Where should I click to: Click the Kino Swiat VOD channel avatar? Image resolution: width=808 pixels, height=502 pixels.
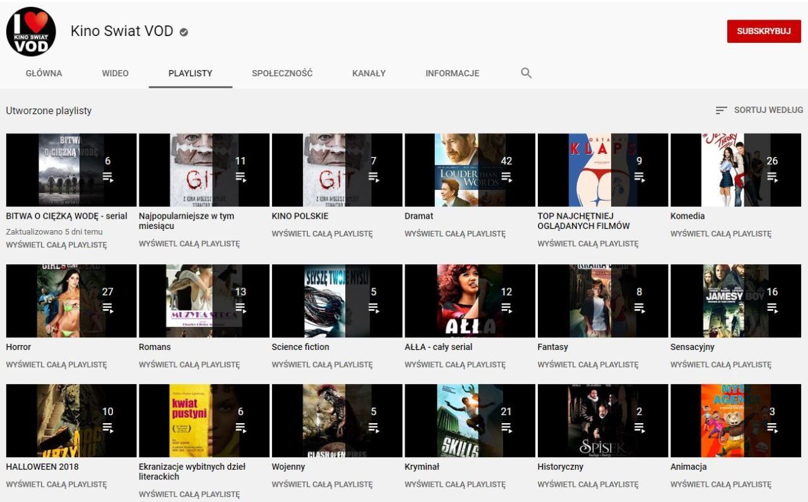point(31,32)
